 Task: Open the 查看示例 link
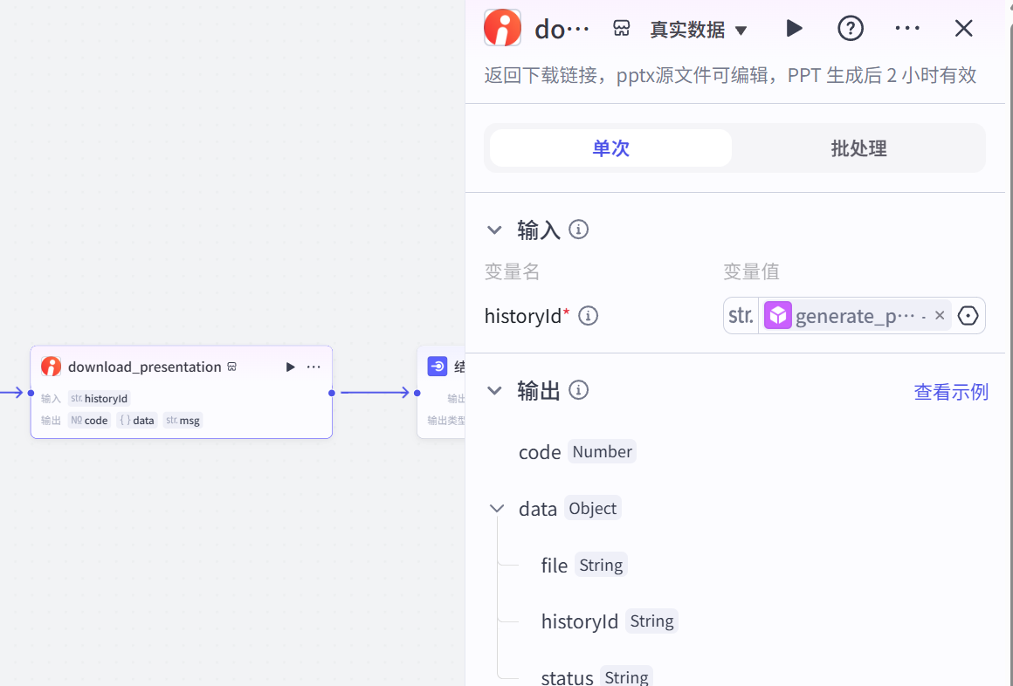pyautogui.click(x=951, y=392)
